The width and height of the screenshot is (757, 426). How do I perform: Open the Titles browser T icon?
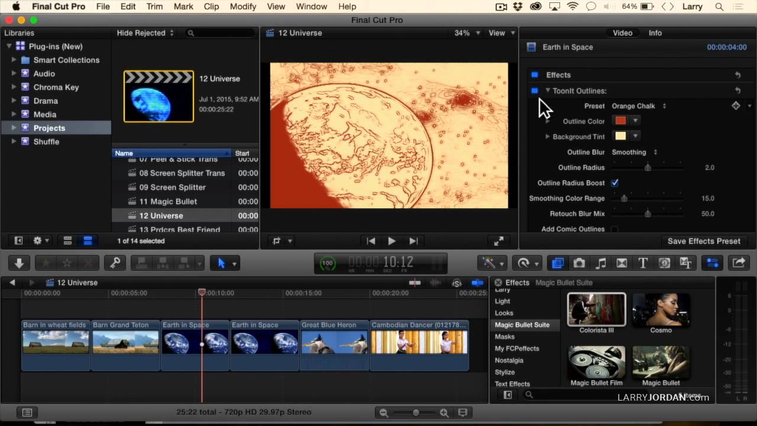tap(643, 263)
